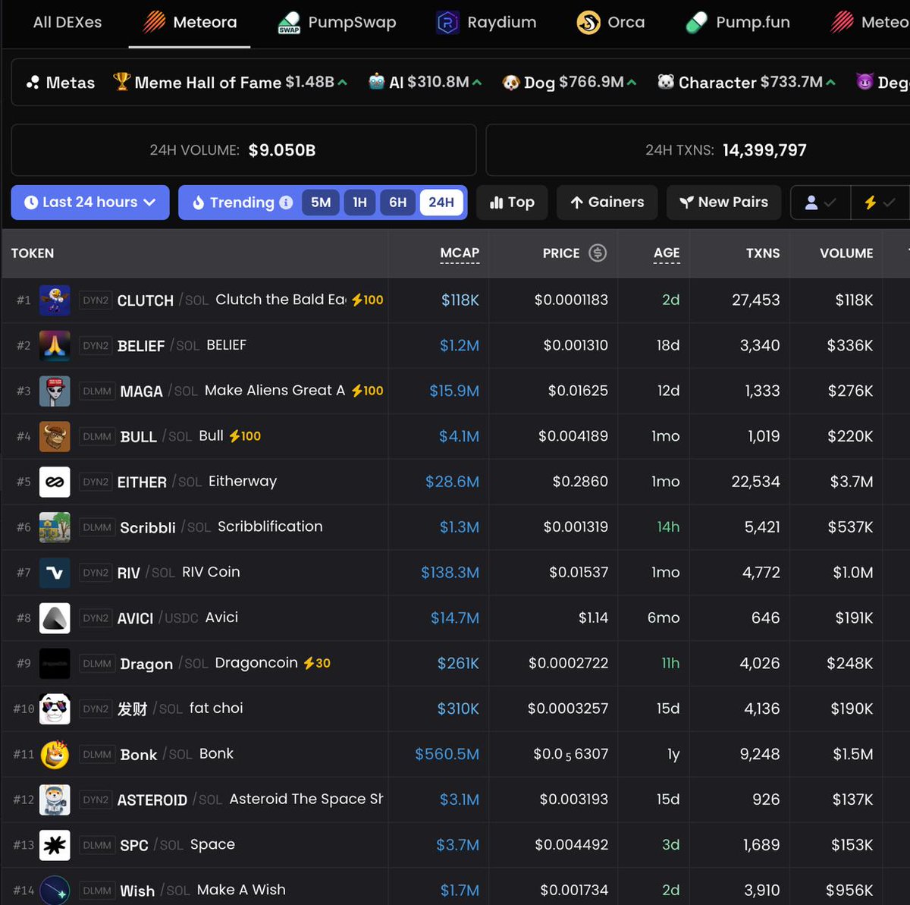The image size is (910, 905).
Task: Open the RIV Coin token icon
Action: pyautogui.click(x=55, y=573)
